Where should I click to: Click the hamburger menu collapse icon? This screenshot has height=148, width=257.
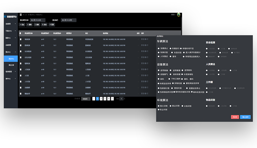pos(21,15)
